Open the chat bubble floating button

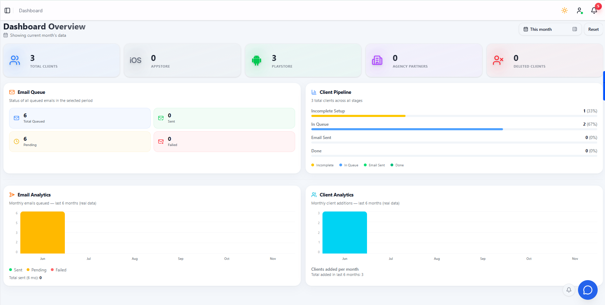tap(588, 290)
